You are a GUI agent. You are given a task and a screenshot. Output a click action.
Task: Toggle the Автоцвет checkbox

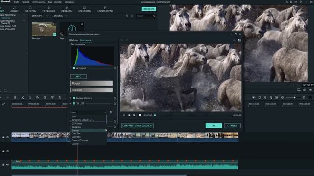(x=74, y=68)
